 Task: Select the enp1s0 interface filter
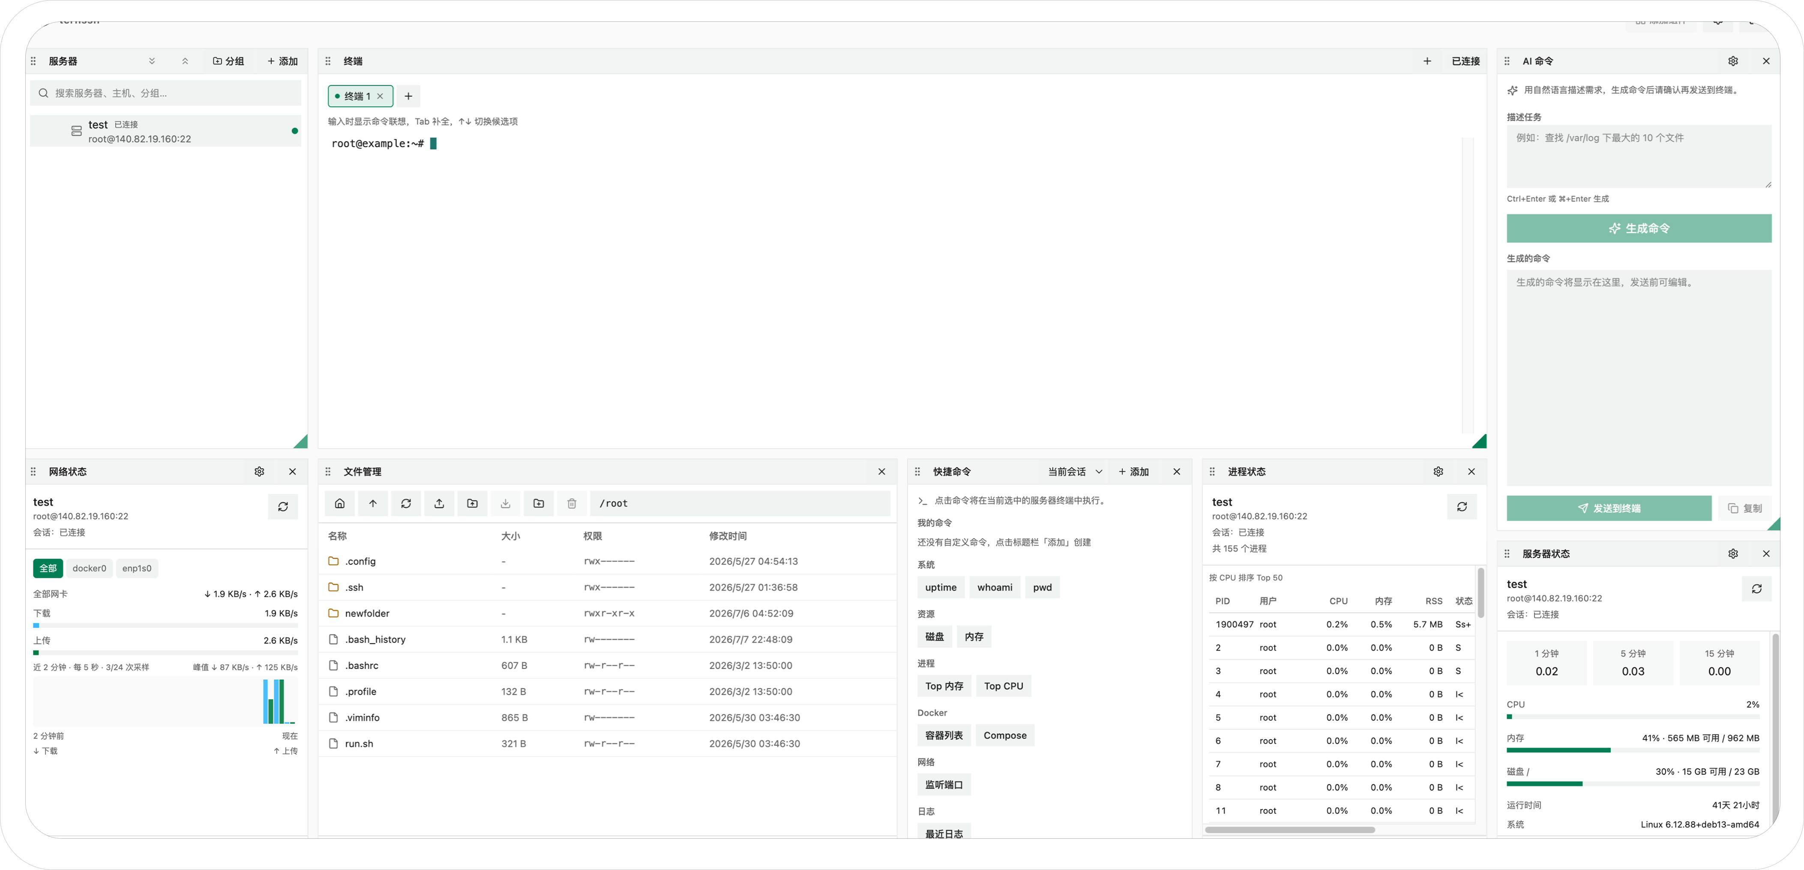point(137,568)
